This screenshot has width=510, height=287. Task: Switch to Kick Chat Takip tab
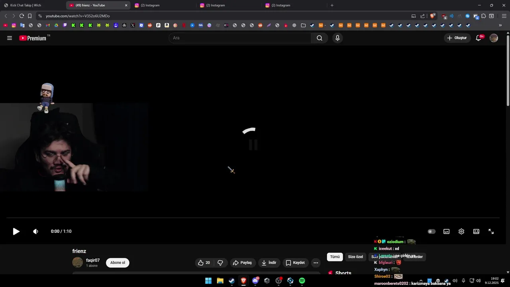click(32, 5)
